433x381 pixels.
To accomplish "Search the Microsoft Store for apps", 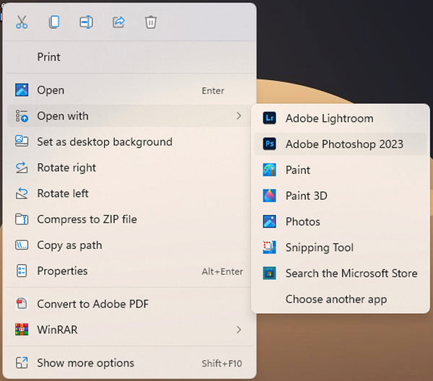I will point(351,273).
